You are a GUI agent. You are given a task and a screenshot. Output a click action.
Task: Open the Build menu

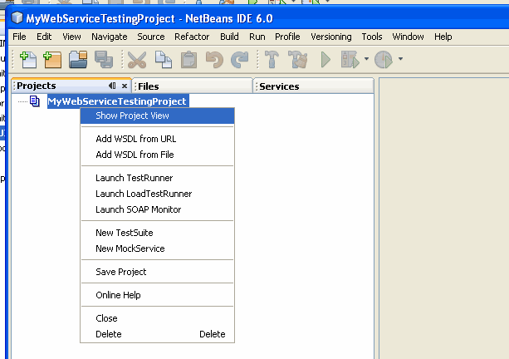click(229, 37)
